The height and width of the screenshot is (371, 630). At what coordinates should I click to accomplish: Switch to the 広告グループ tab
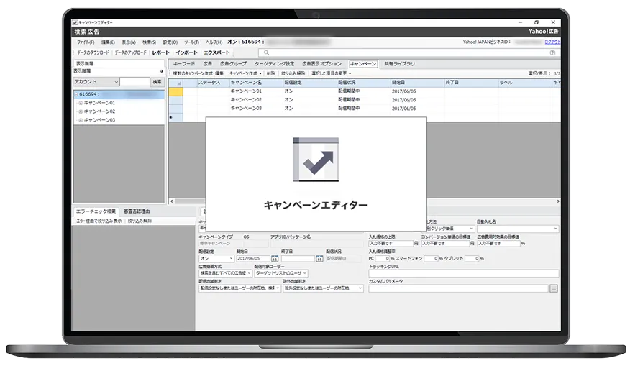click(233, 64)
